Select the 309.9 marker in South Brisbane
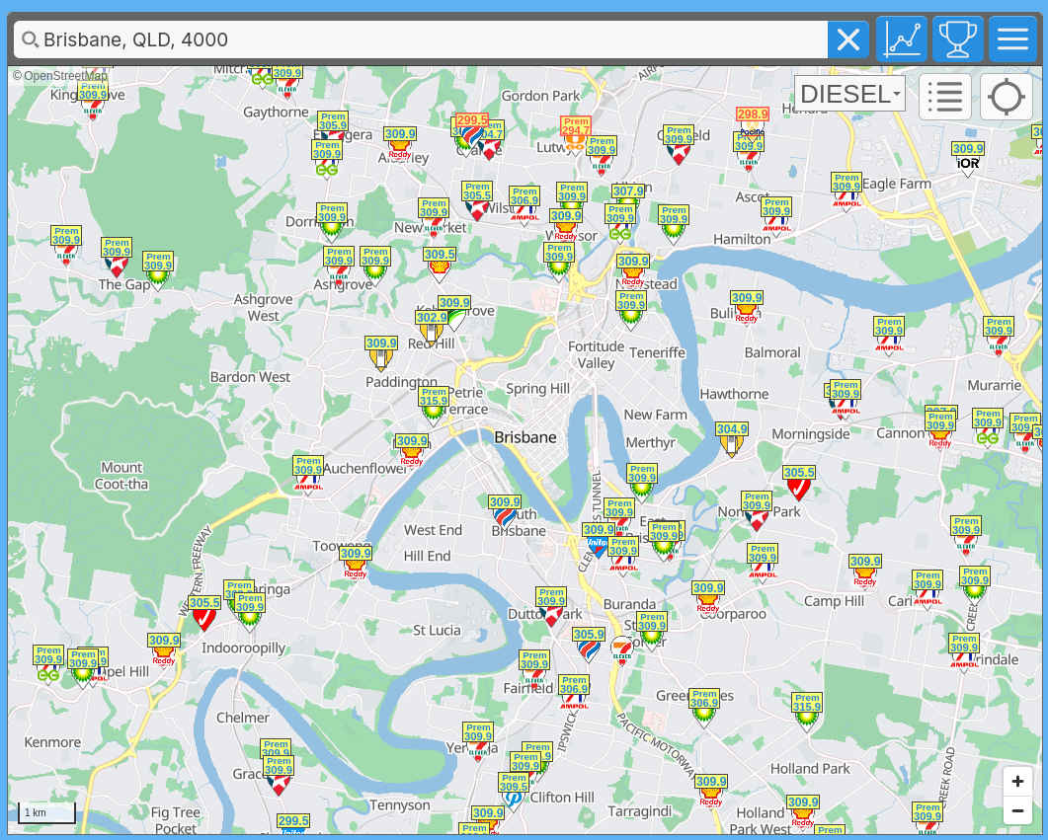 point(504,512)
